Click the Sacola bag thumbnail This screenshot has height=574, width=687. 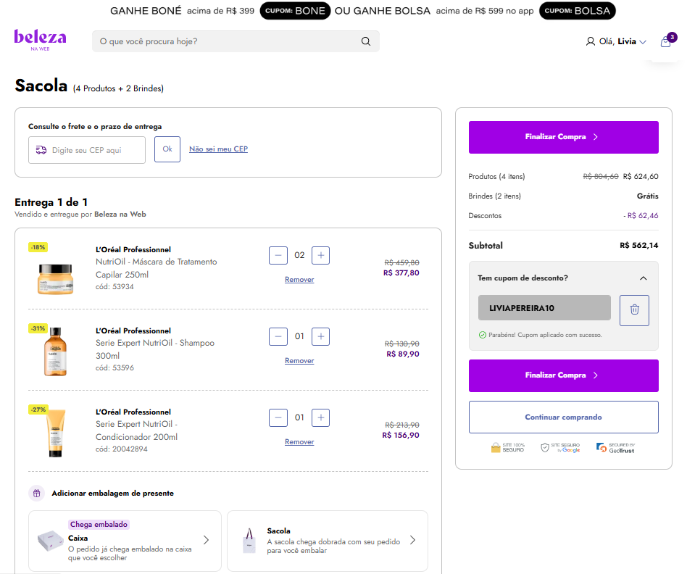point(249,541)
